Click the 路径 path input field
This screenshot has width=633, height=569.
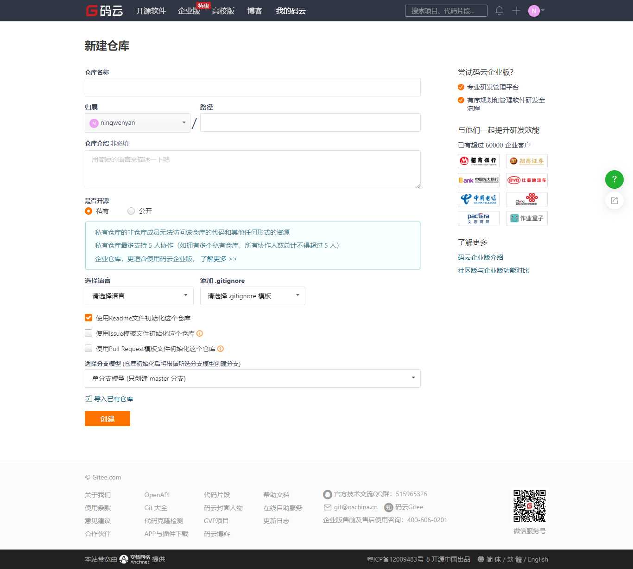(x=310, y=122)
